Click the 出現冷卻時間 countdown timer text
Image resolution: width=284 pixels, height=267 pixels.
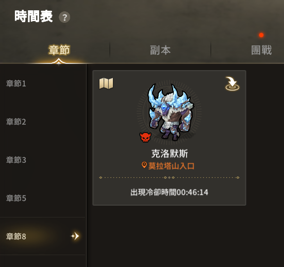(x=169, y=192)
